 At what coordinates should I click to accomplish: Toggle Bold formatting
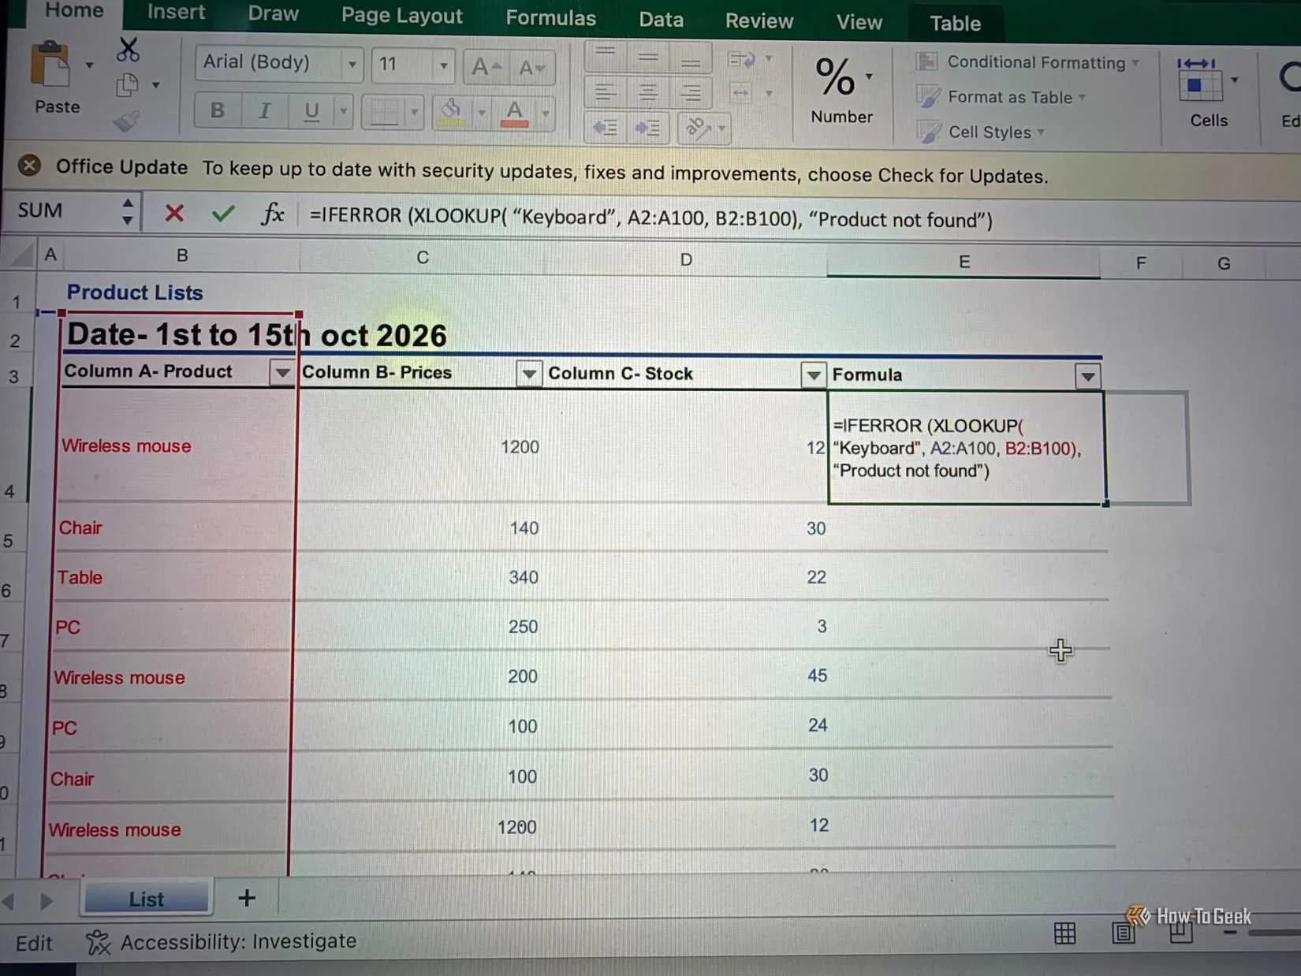pos(218,111)
